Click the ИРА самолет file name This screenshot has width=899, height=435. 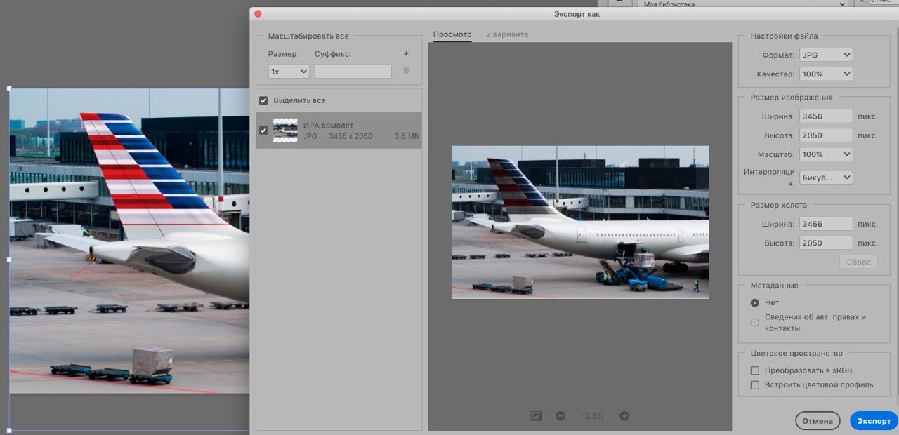click(329, 125)
